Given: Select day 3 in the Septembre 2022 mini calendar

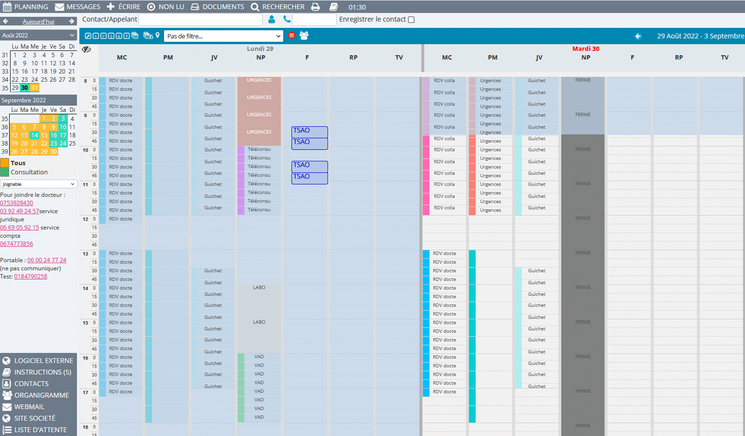Looking at the screenshot, I should tap(63, 119).
